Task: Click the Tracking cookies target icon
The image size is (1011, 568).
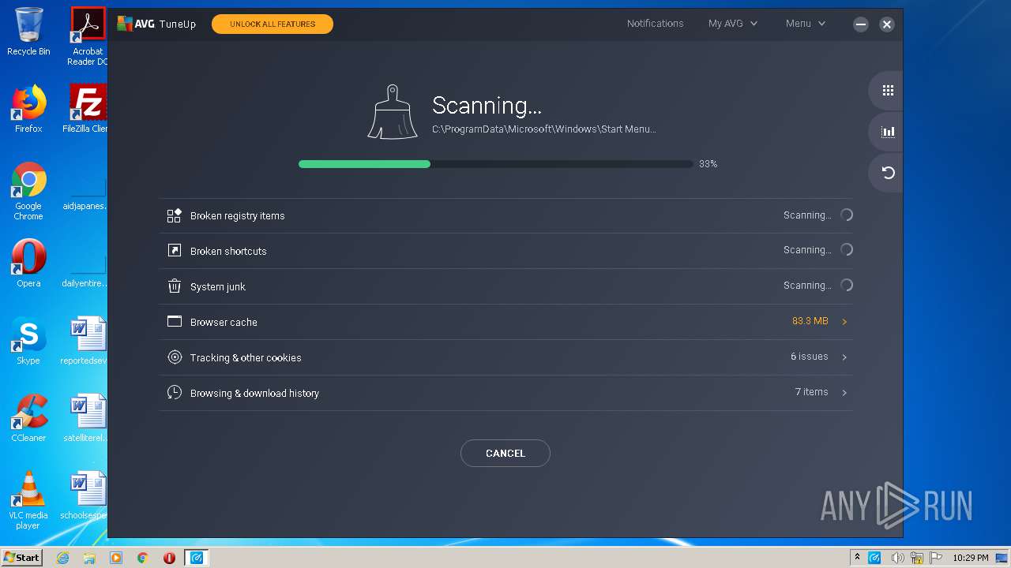Action: (175, 357)
